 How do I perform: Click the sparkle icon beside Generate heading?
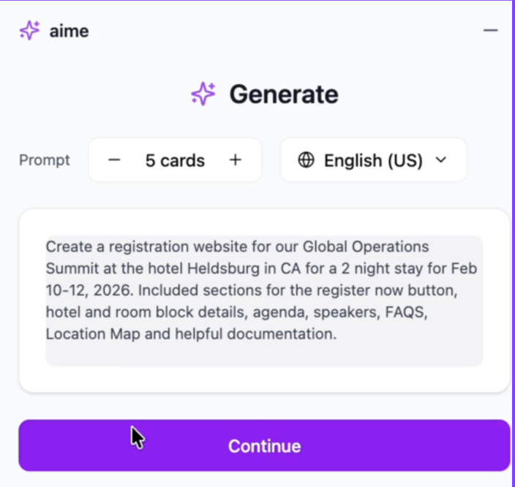pyautogui.click(x=203, y=94)
